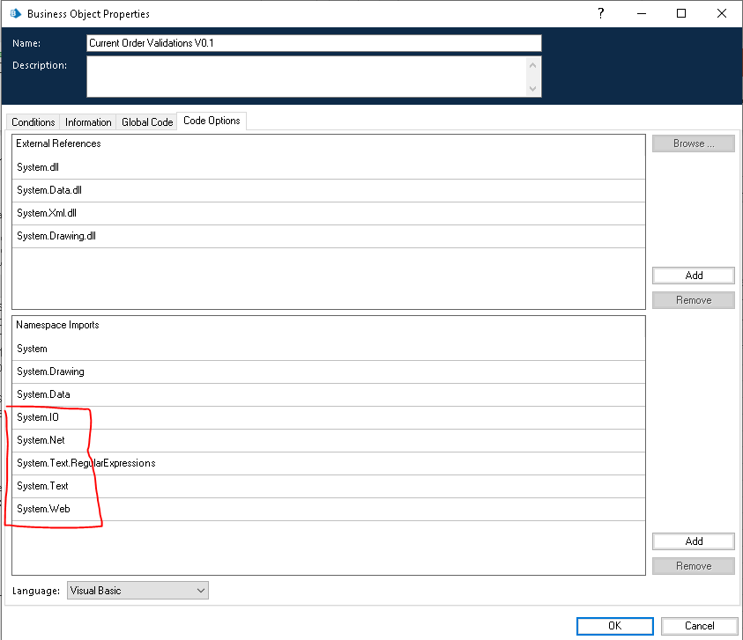Minimize the Business Object Properties window

coord(641,13)
